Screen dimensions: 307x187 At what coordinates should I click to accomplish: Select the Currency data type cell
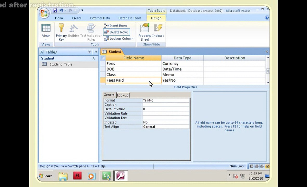tap(182, 64)
